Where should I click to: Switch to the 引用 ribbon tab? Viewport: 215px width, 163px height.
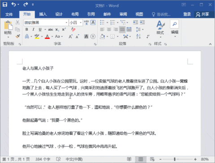point(91,14)
